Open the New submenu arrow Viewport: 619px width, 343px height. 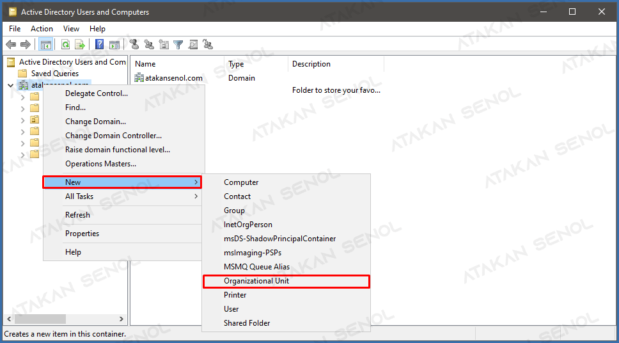pos(196,182)
